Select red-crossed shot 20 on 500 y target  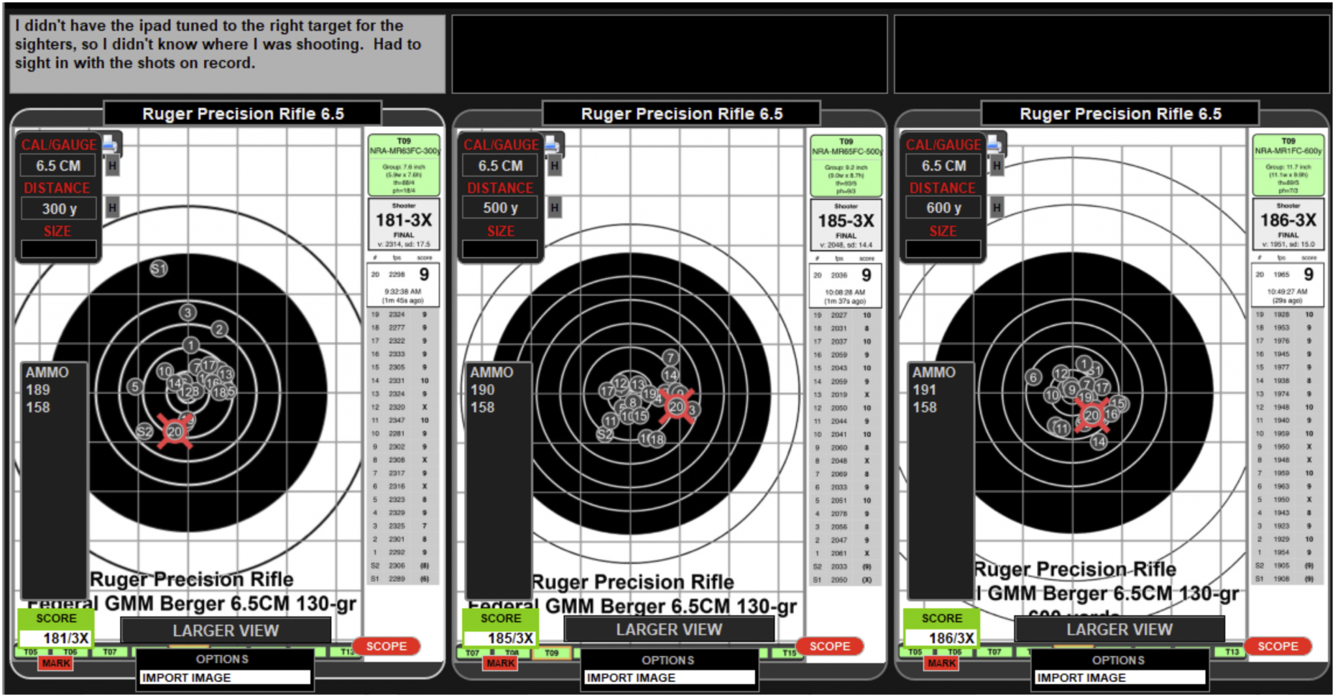(x=677, y=407)
